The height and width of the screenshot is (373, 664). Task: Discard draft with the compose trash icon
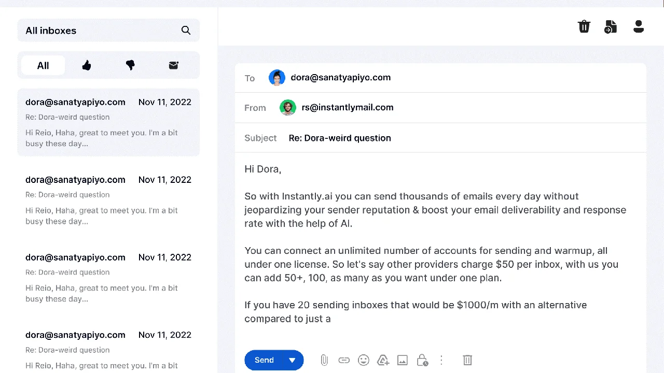[x=467, y=360]
